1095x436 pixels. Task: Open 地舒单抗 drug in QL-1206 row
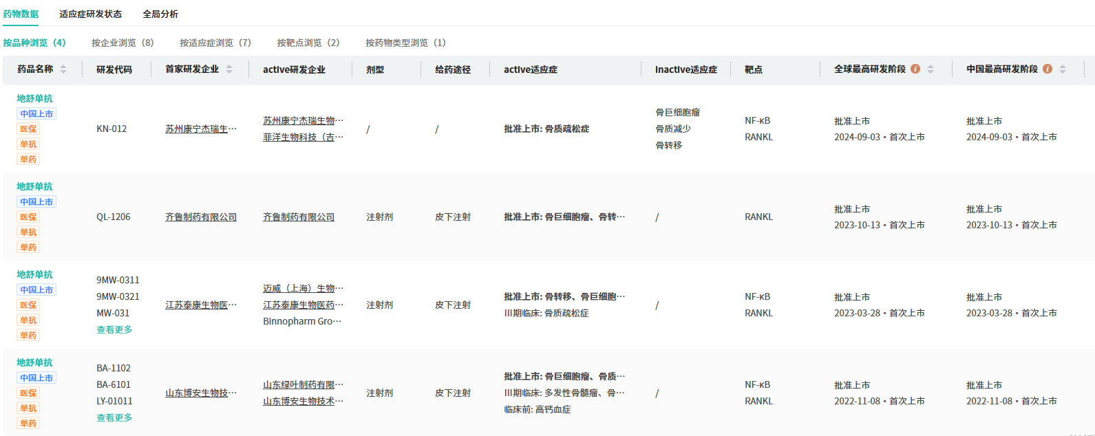34,186
